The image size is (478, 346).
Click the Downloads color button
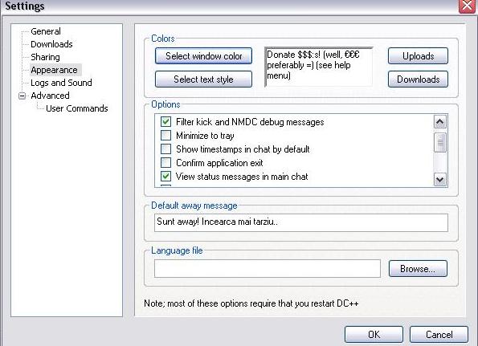pos(418,79)
